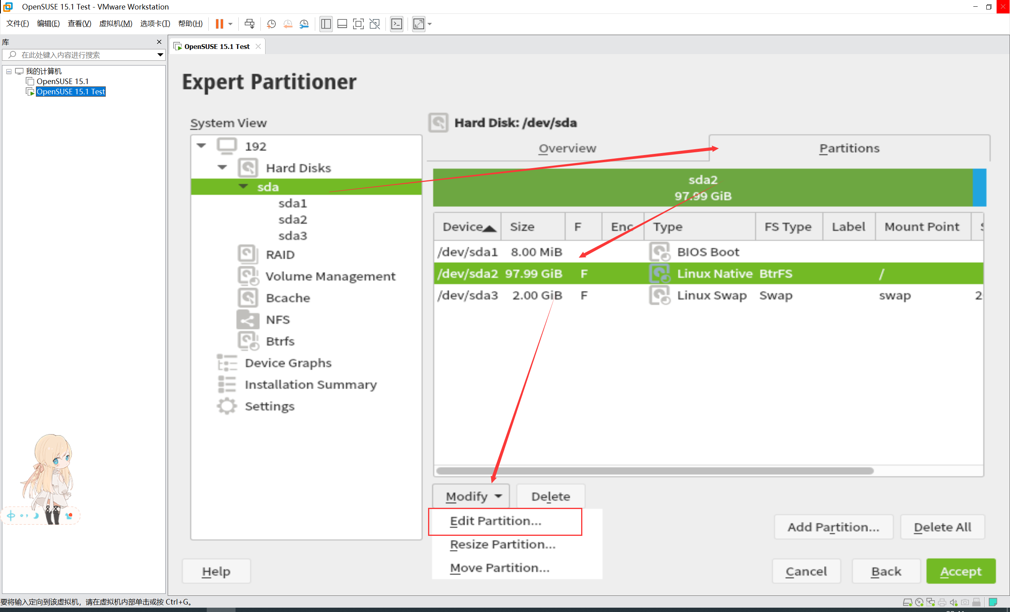
Task: Switch to the Overview tab
Action: 567,148
